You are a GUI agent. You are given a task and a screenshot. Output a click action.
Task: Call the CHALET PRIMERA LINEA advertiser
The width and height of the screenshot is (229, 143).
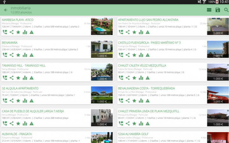pos(121,123)
